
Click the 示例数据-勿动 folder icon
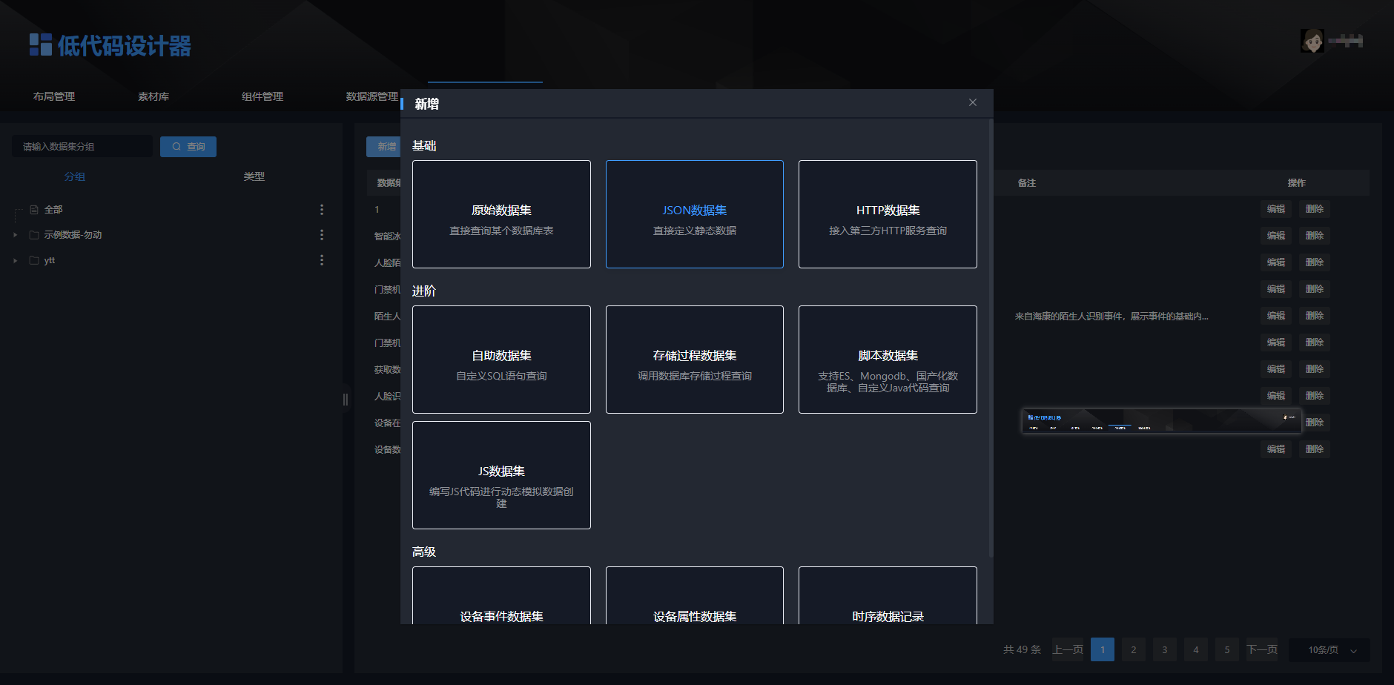[x=34, y=235]
